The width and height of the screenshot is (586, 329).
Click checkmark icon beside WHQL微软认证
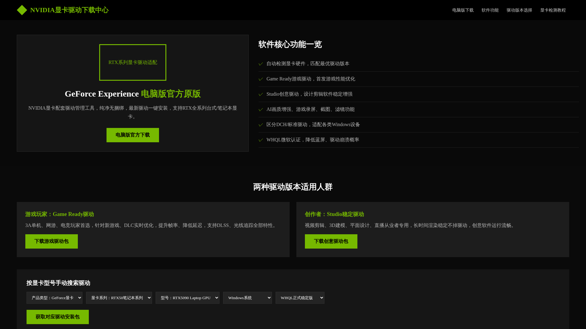(261, 140)
